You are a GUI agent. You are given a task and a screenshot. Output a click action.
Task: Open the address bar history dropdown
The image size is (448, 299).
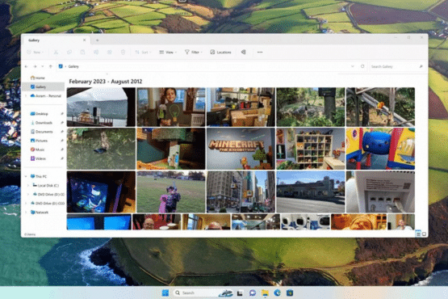coord(353,66)
